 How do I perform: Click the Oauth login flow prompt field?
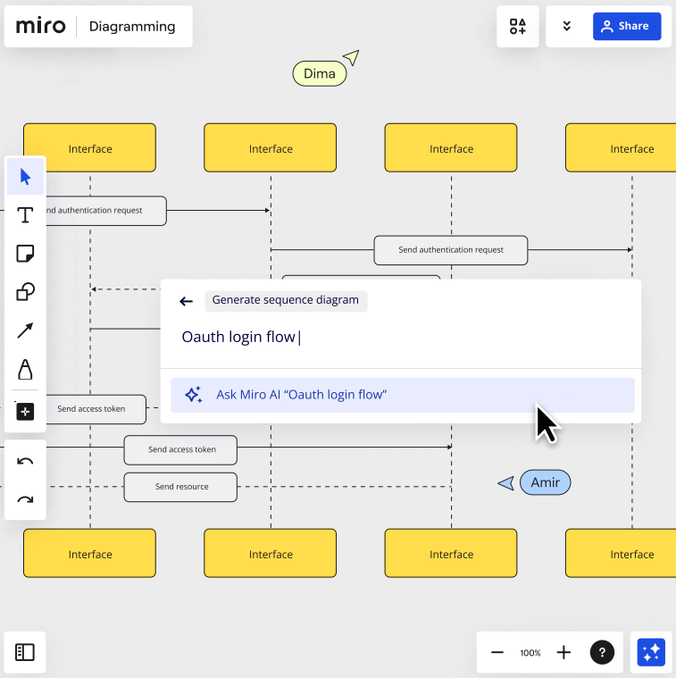click(401, 337)
